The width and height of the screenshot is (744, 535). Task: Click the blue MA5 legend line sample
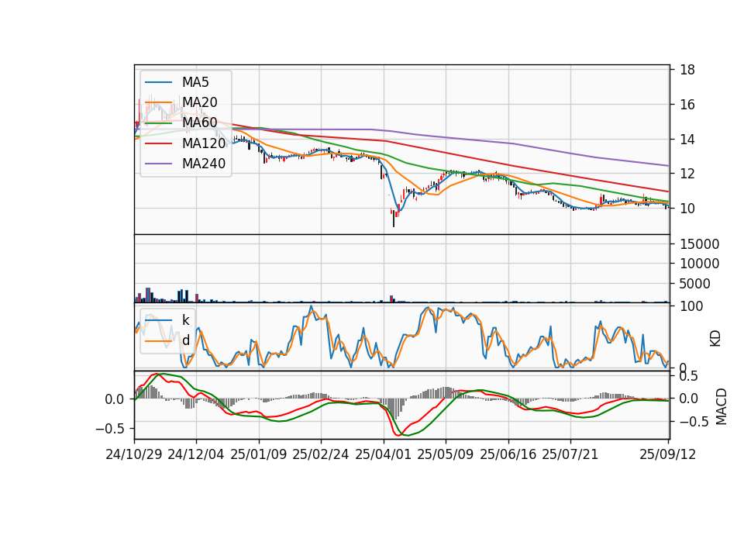pyautogui.click(x=158, y=83)
